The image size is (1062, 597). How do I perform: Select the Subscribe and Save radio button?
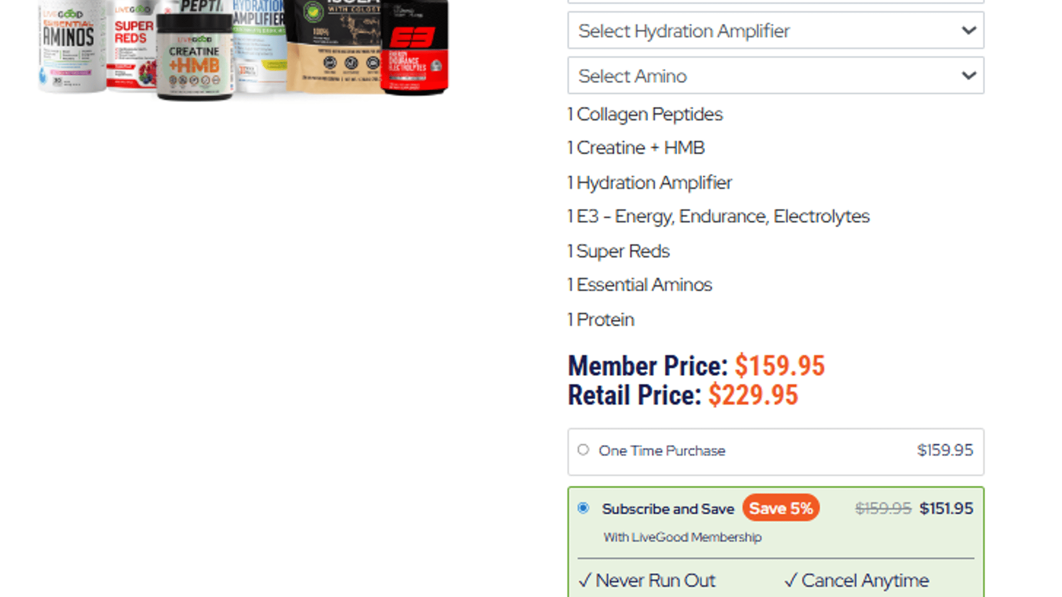(583, 508)
